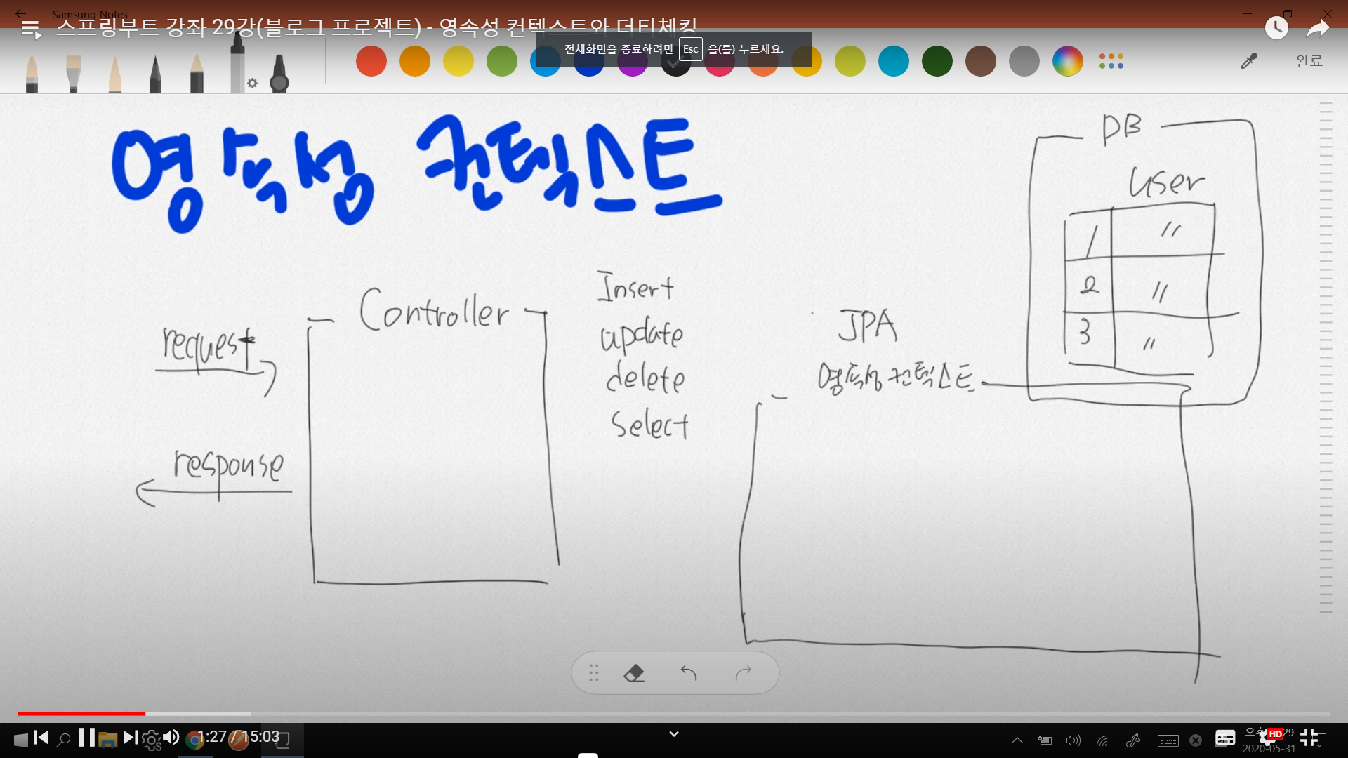
Task: Mute the video volume
Action: (171, 738)
